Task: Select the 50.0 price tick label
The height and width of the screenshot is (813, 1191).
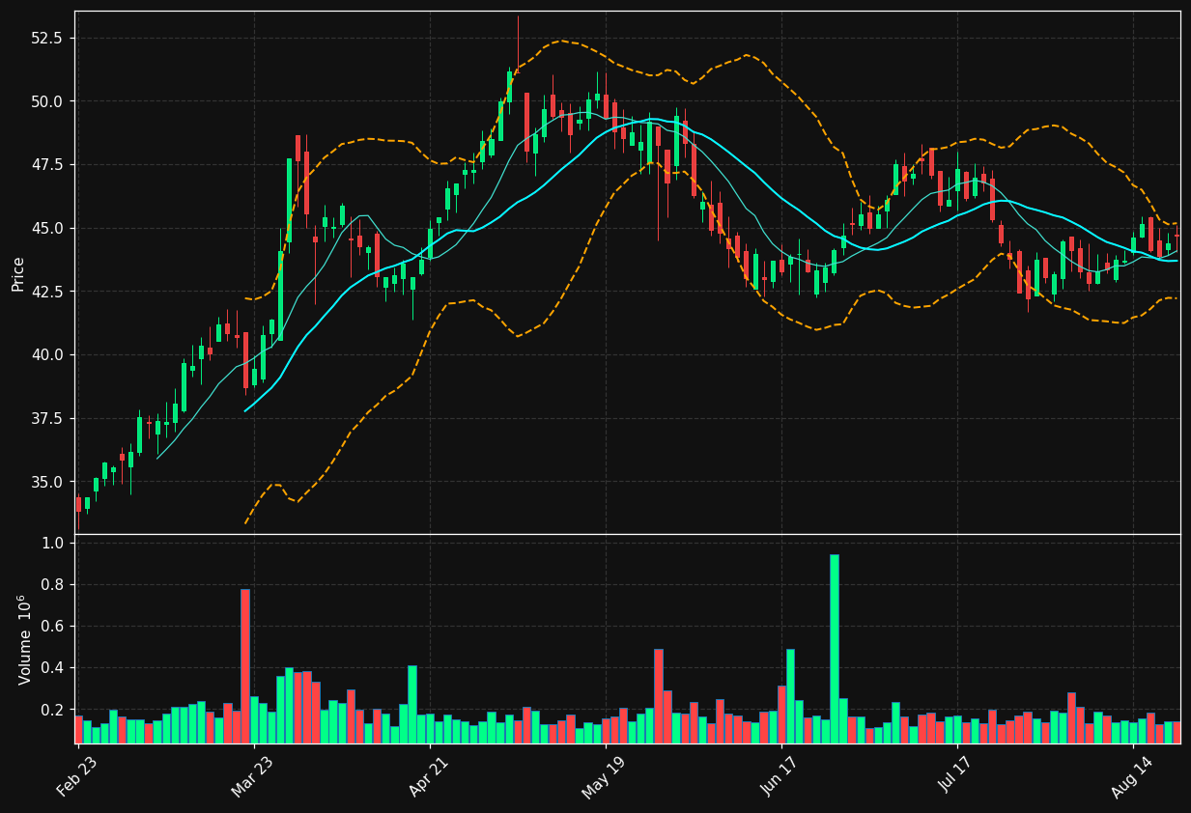Action: [x=47, y=101]
